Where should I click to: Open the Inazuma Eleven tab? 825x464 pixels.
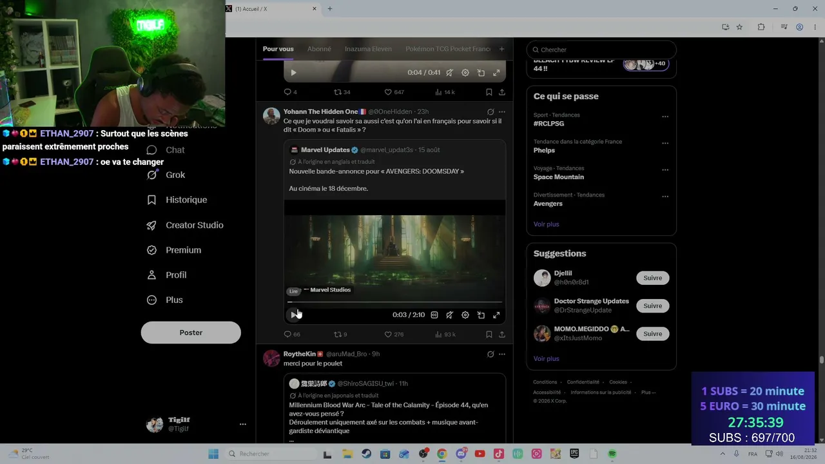[x=368, y=49]
